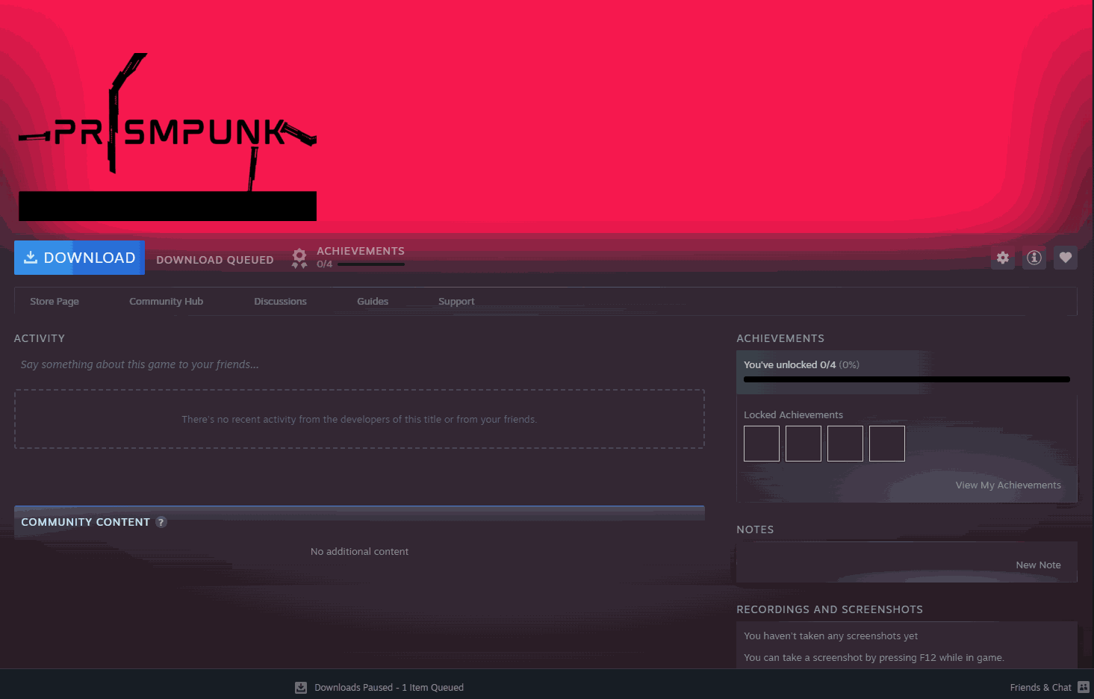Click the Download Queued status label
Viewport: 1094px width, 699px height.
click(x=215, y=260)
